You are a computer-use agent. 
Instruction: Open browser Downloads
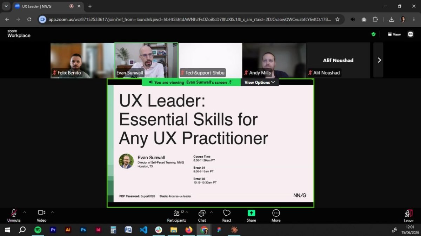[392, 20]
